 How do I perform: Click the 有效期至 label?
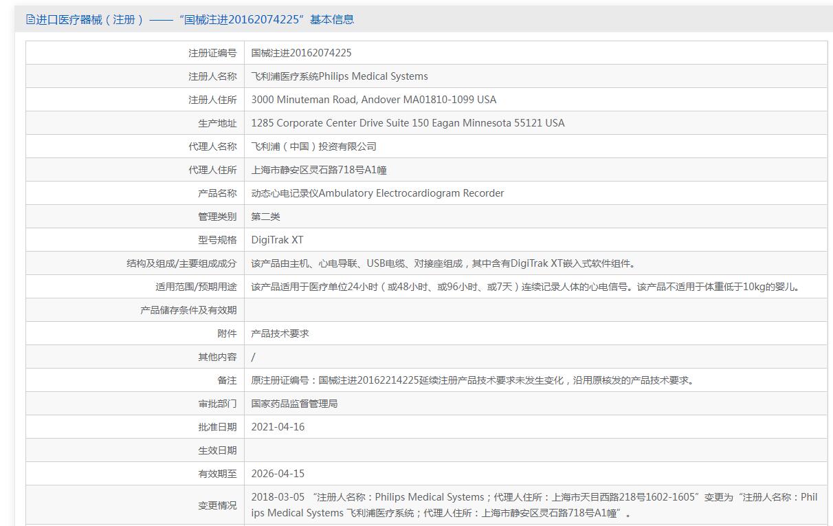(217, 474)
